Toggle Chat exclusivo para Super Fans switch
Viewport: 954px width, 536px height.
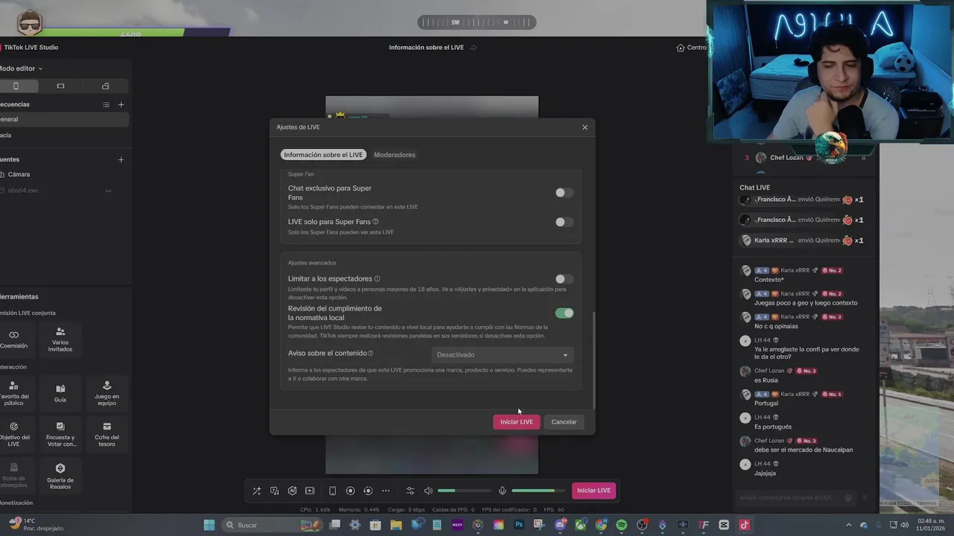click(564, 193)
